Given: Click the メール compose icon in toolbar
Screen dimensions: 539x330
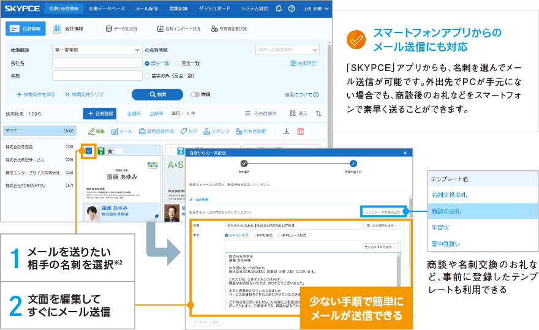Looking at the screenshot, I should (115, 131).
